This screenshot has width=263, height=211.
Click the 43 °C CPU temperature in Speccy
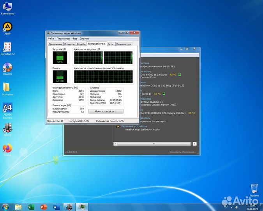(x=173, y=75)
